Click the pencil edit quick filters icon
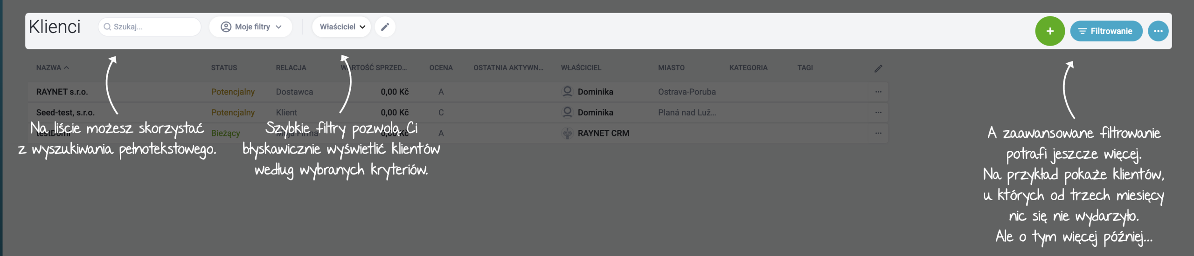The height and width of the screenshot is (256, 1194). coord(385,27)
